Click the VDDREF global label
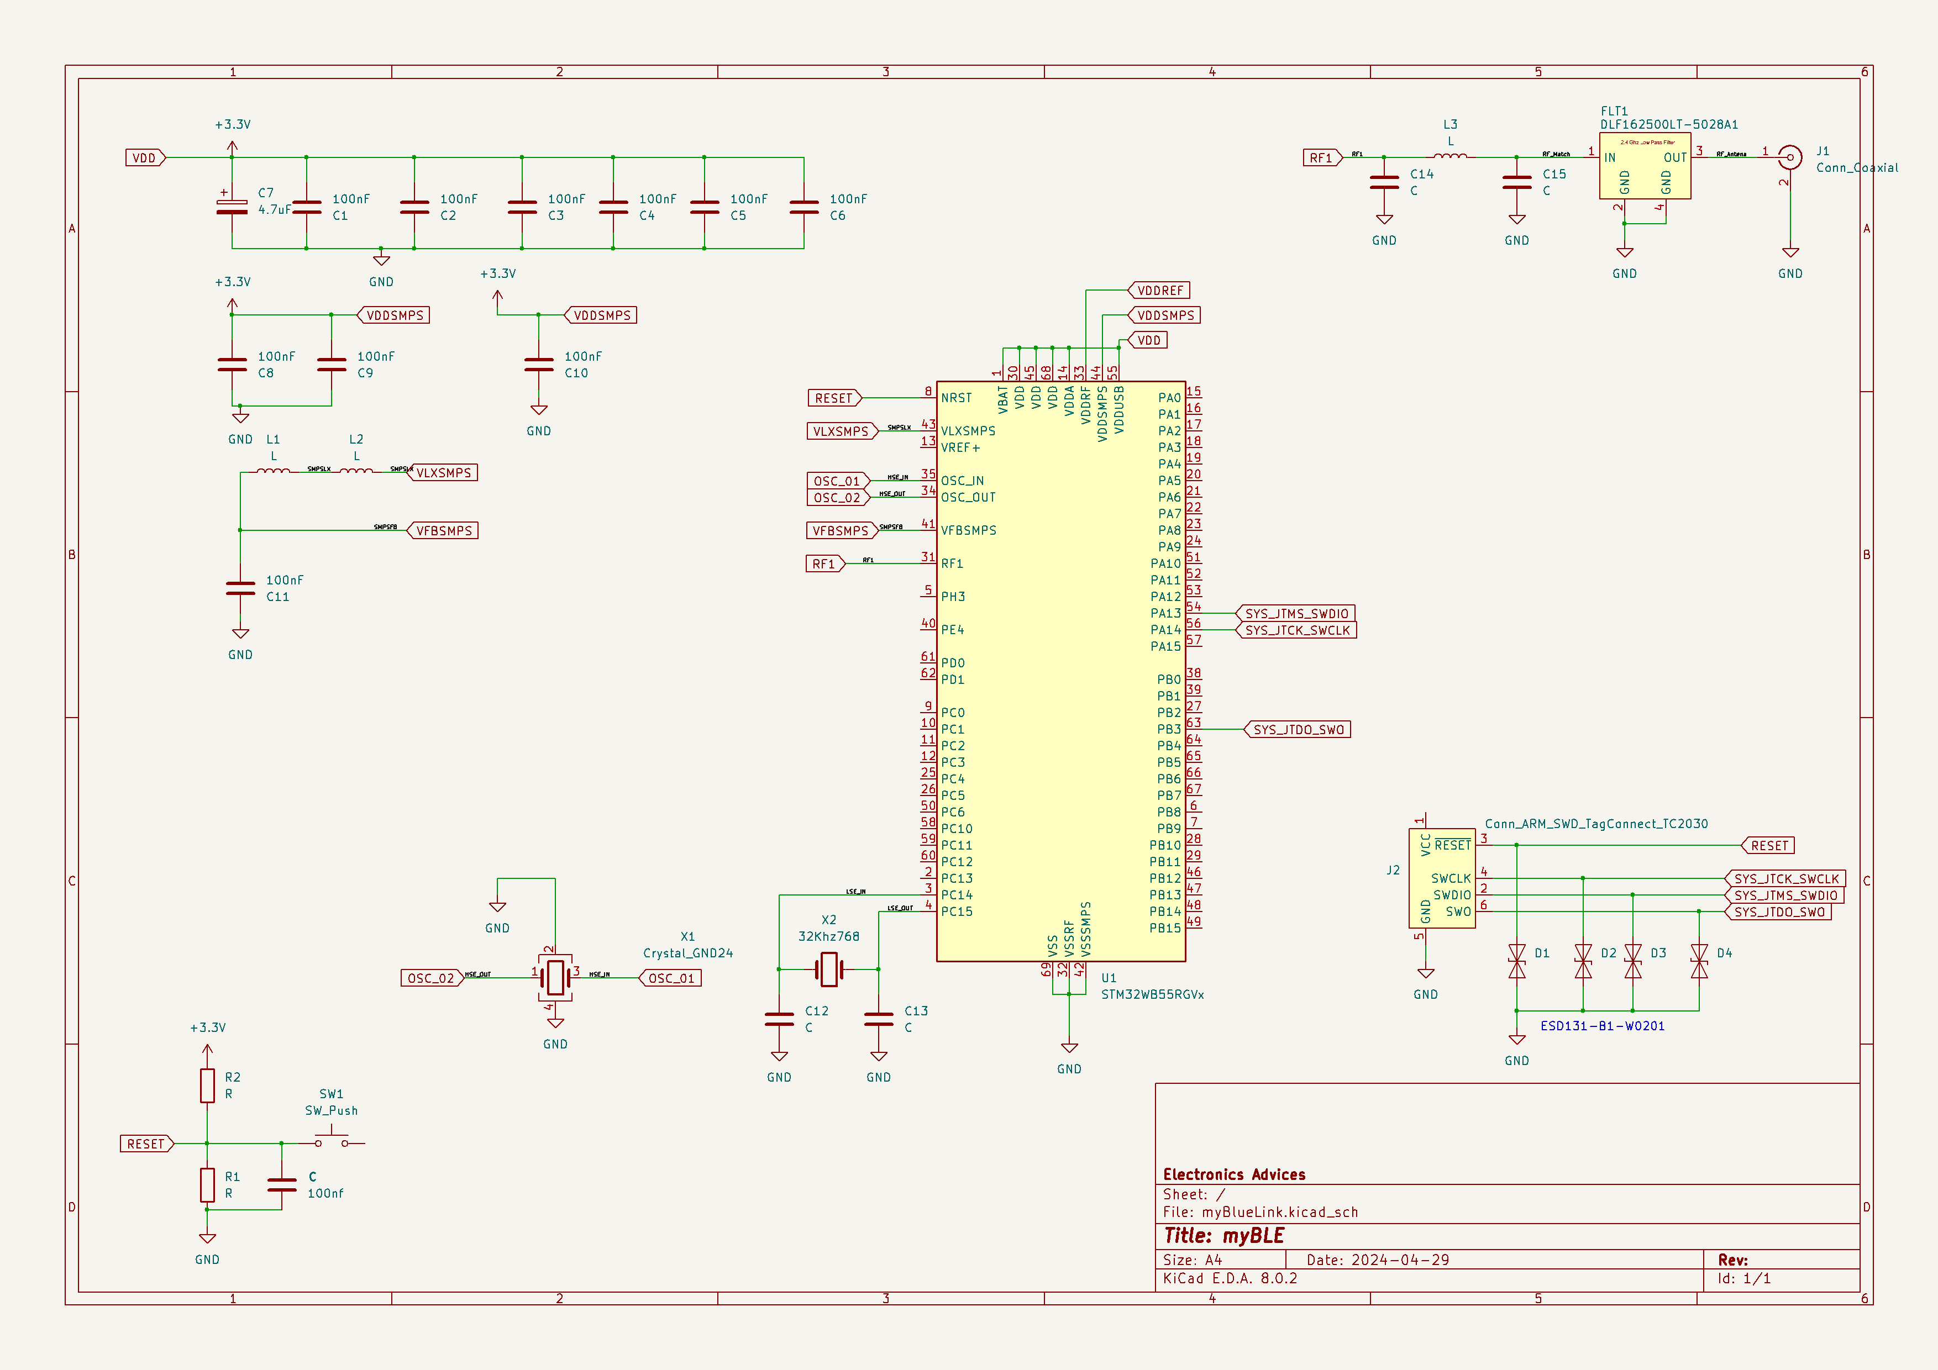Viewport: 1938px width, 1370px height. tap(1159, 290)
